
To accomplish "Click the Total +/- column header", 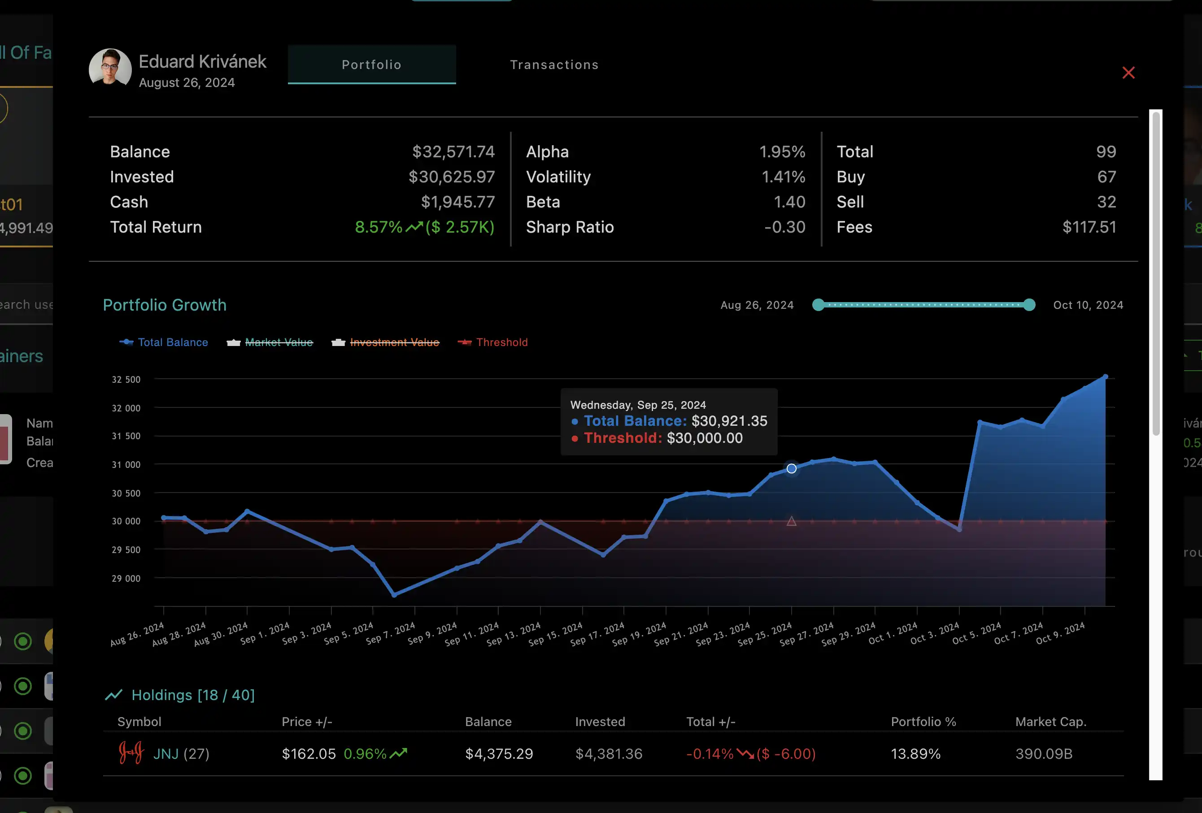I will [710, 722].
